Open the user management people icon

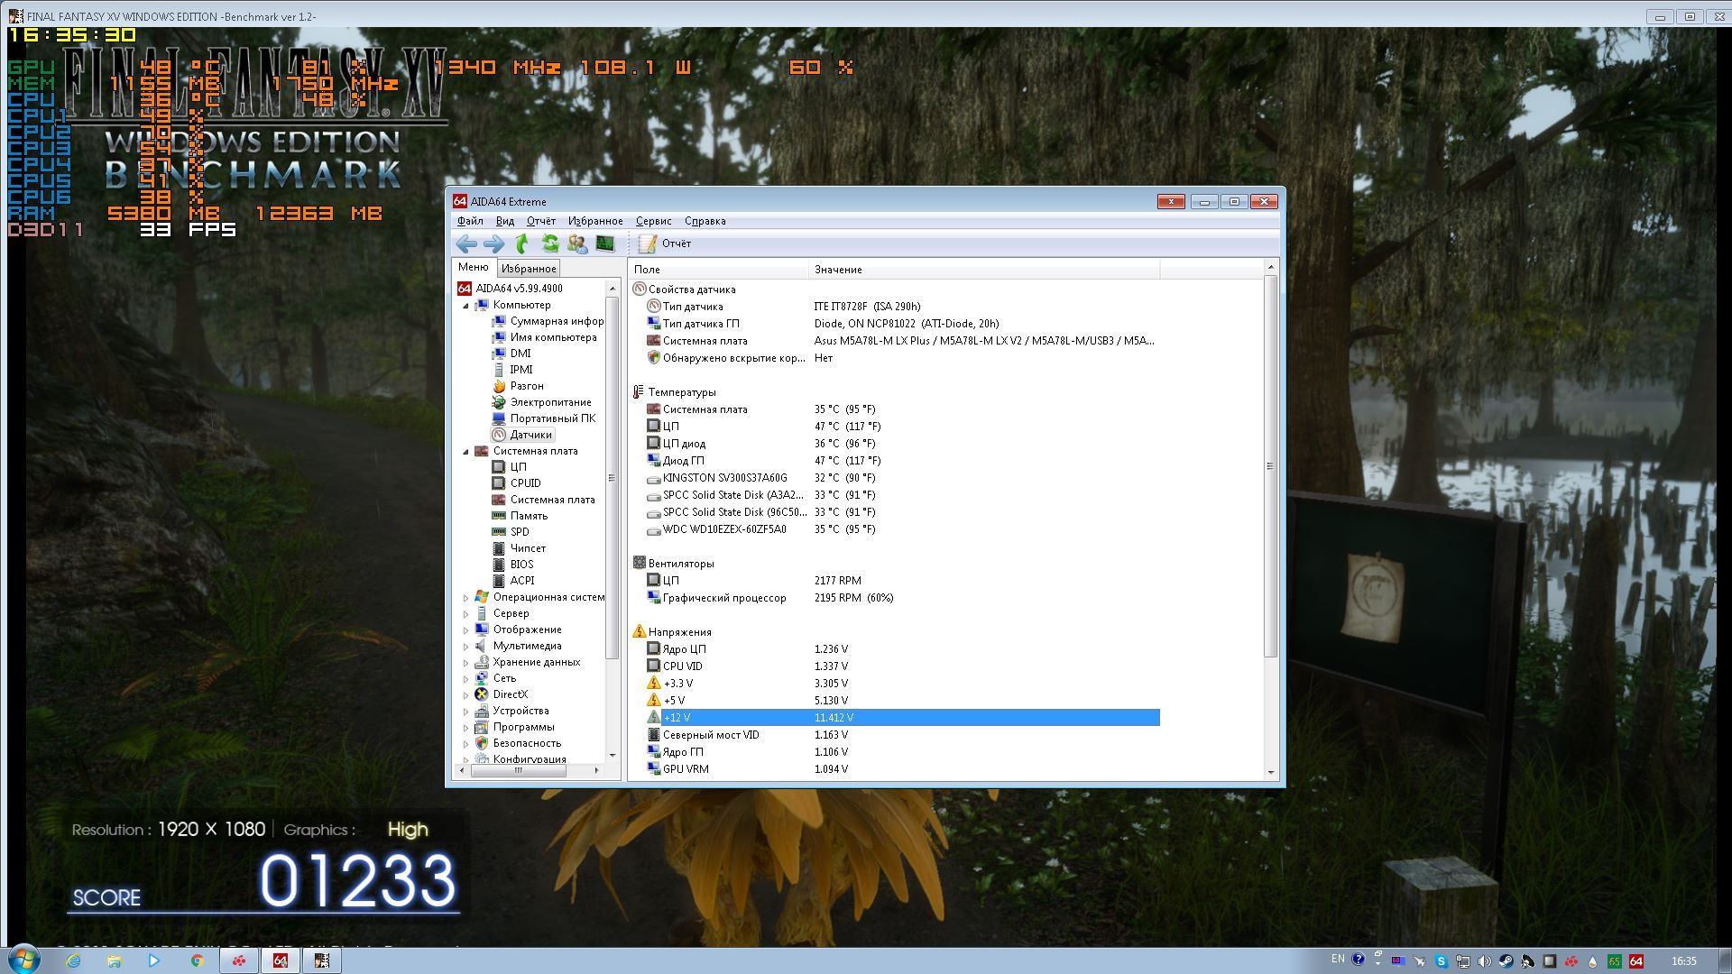coord(577,243)
